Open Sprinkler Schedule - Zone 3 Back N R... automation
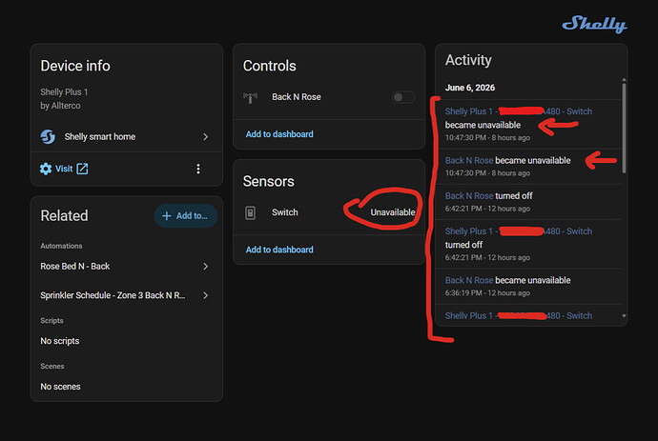 point(126,295)
